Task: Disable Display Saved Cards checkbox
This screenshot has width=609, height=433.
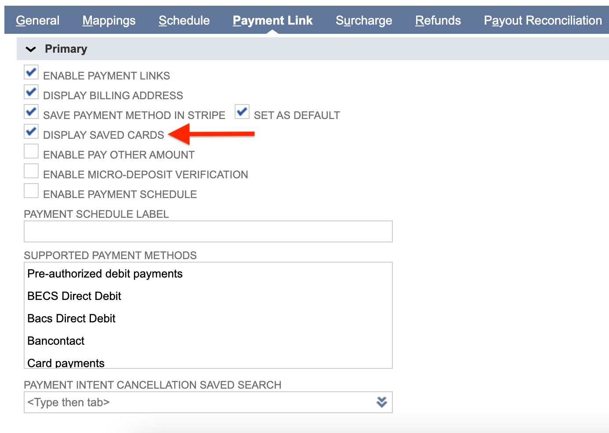Action: [x=31, y=132]
